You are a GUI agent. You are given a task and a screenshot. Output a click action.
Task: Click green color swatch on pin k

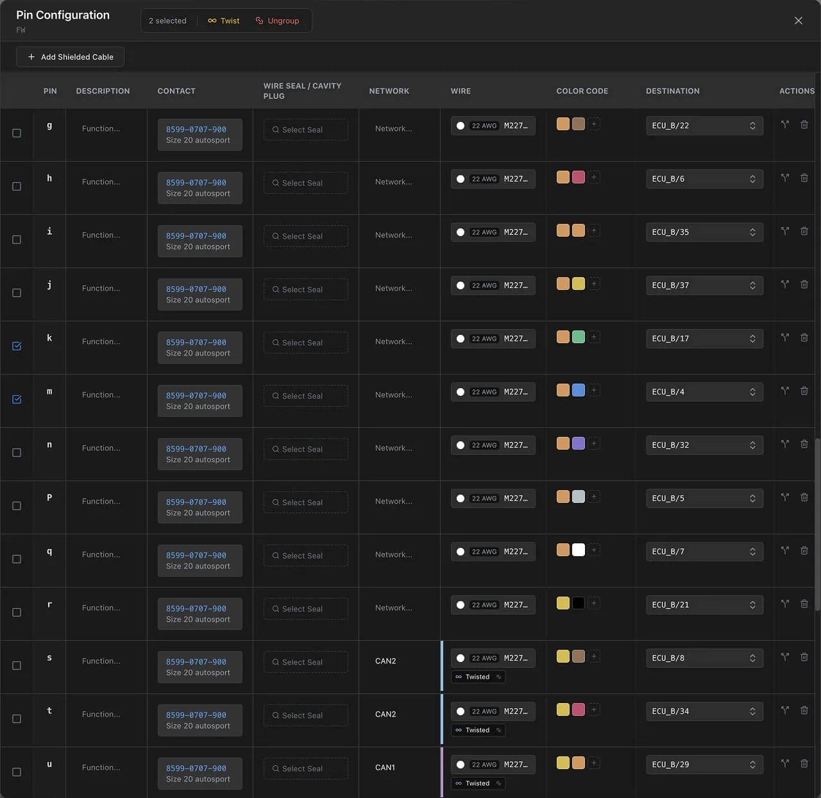pyautogui.click(x=579, y=337)
